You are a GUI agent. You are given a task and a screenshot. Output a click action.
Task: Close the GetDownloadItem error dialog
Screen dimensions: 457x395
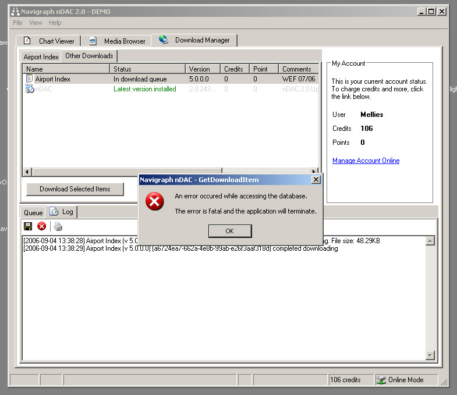pyautogui.click(x=316, y=180)
